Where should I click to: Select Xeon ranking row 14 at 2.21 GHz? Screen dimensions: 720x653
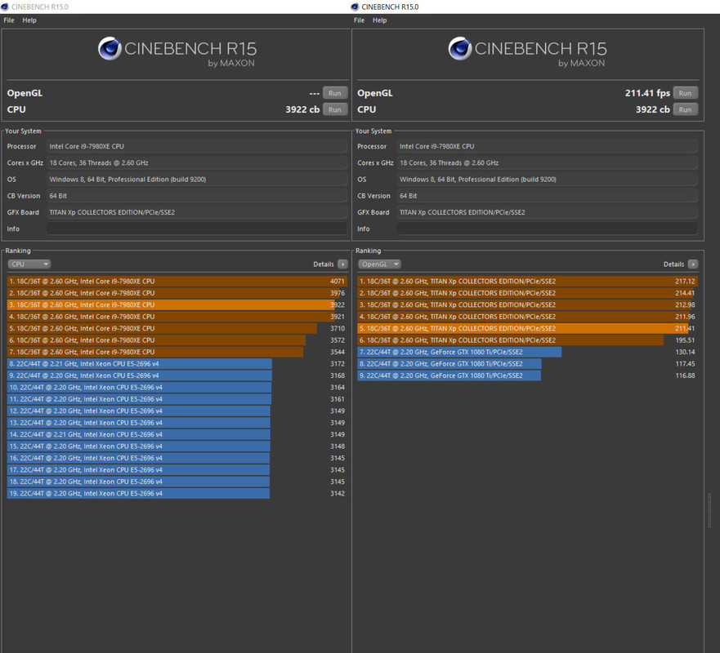pos(177,434)
